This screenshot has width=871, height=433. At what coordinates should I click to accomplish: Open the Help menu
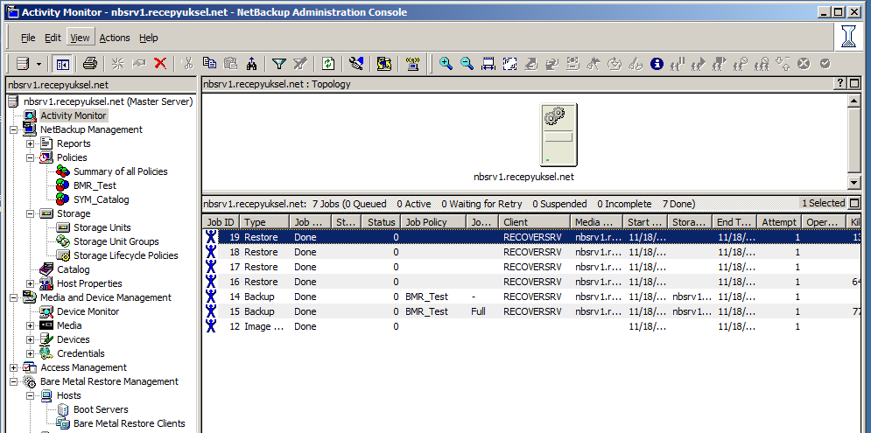148,38
